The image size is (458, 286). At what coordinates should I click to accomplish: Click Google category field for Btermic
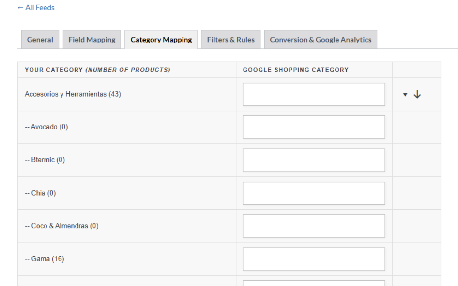(314, 160)
